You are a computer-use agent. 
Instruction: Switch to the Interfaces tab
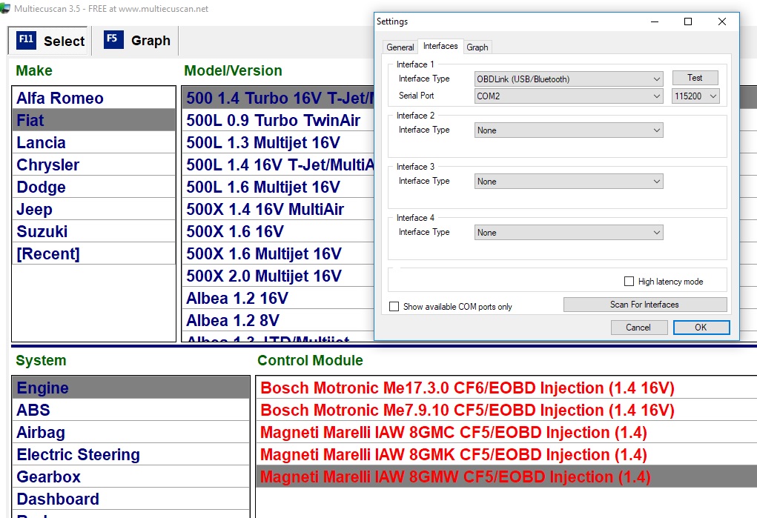point(440,46)
